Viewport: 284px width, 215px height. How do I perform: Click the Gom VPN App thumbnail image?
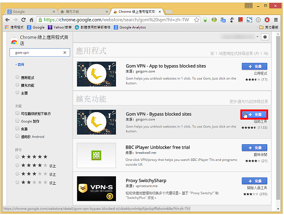pos(96,74)
